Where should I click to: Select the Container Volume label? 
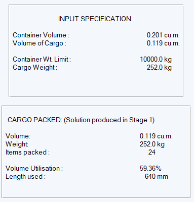[41, 35]
